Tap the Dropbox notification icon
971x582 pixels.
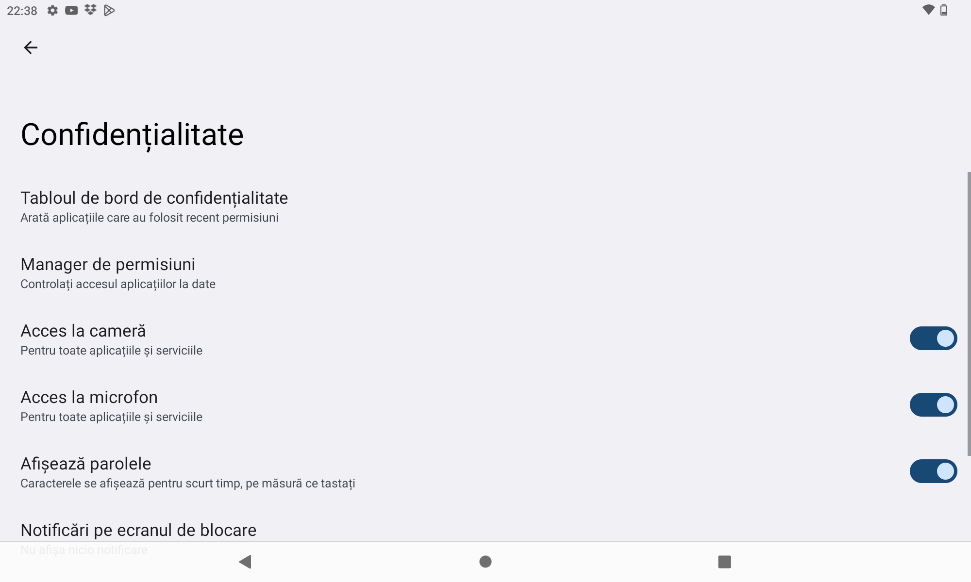coord(90,10)
